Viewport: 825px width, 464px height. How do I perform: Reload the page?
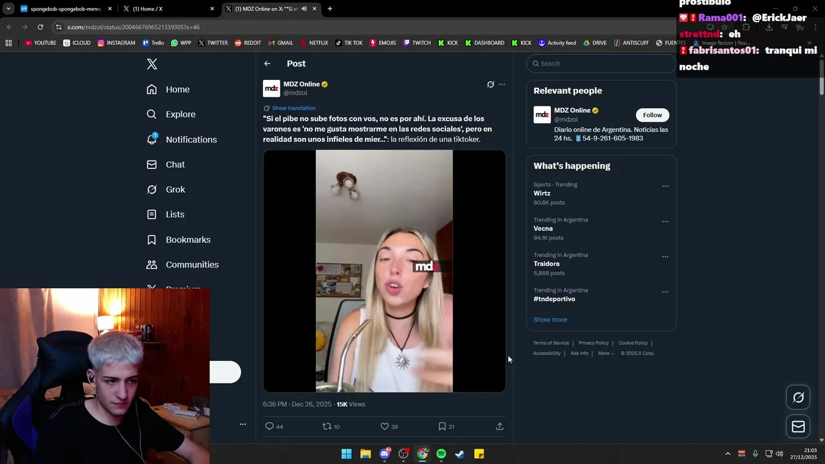tap(40, 27)
